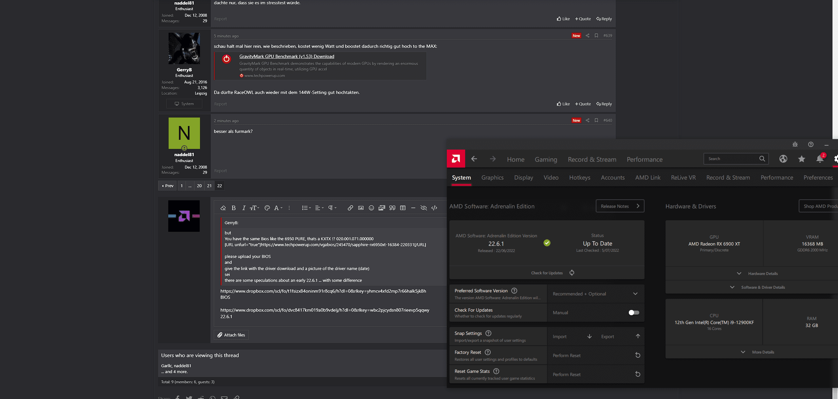Viewport: 838px width, 399px height.
Task: Toggle italic formatting in reply editor
Action: click(244, 208)
